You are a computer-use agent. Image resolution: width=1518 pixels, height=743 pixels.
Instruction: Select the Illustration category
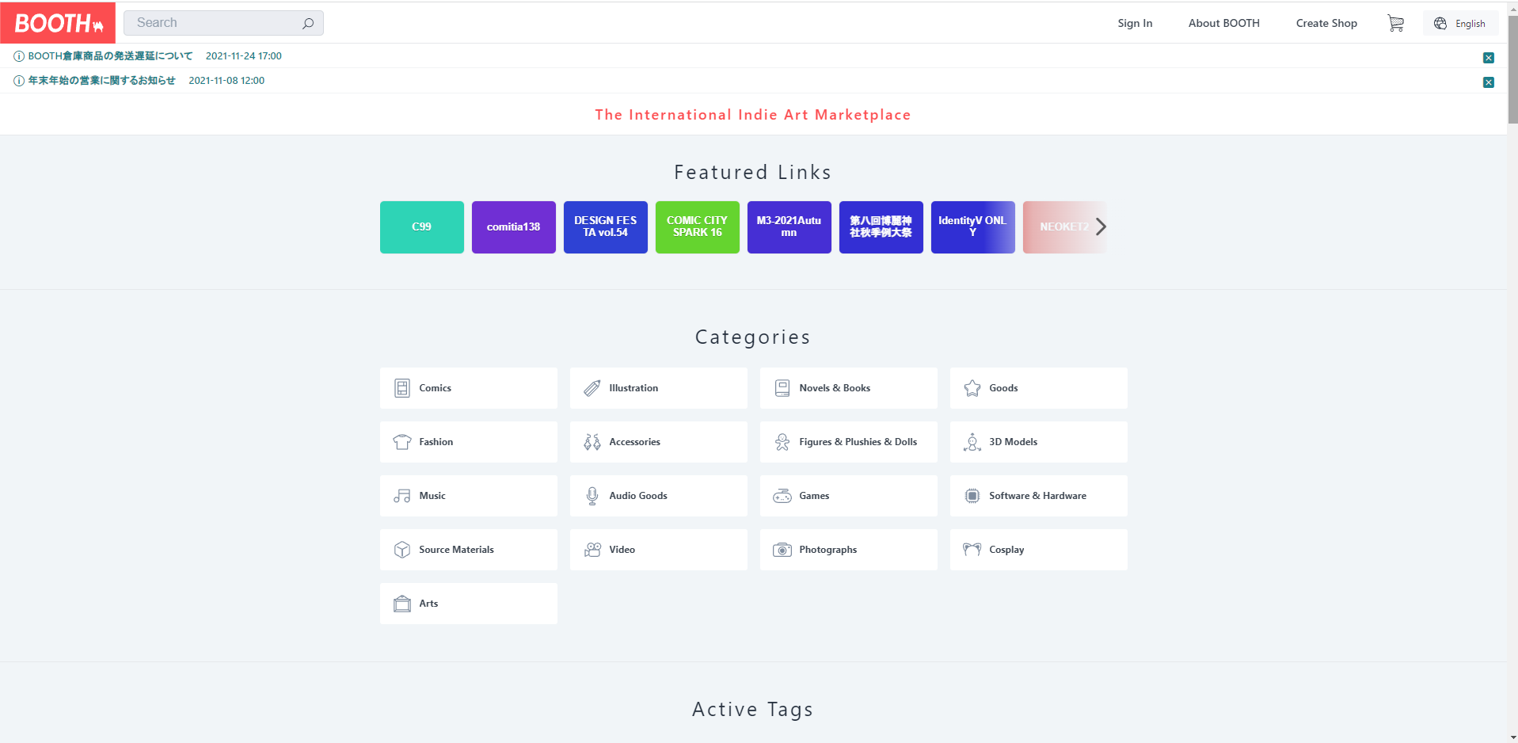coord(658,388)
